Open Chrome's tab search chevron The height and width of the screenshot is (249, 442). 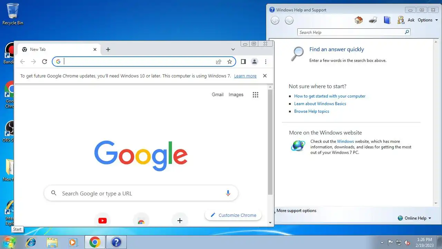pos(233,49)
